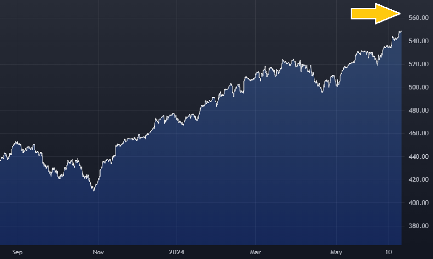Click the 380.00 price axis label
433x259 pixels.
point(419,226)
